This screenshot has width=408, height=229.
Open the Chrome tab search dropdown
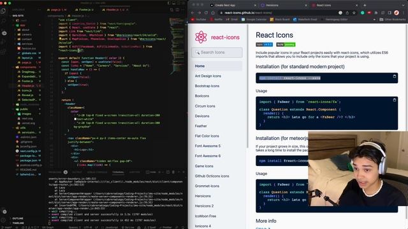(x=404, y=5)
